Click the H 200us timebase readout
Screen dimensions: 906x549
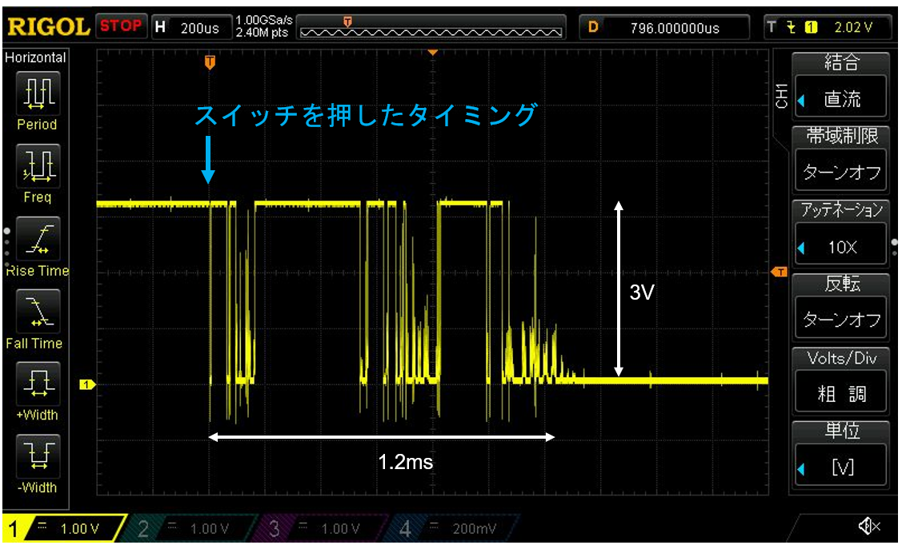188,27
